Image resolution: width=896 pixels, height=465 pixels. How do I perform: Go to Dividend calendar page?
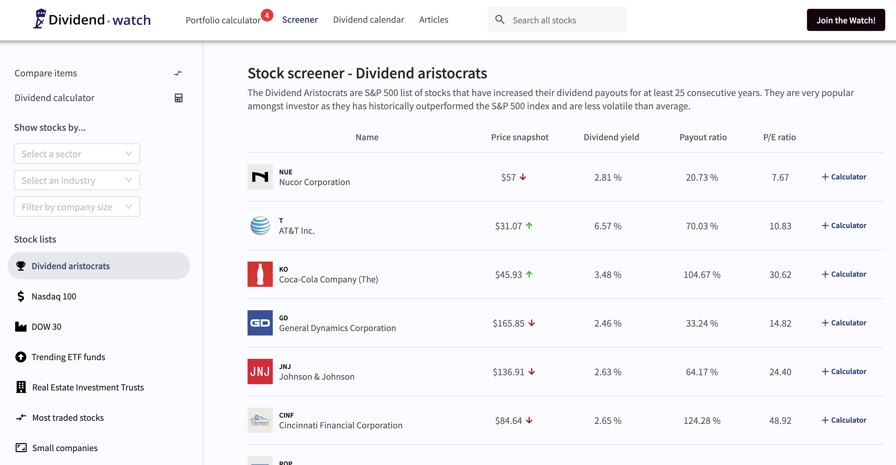(368, 20)
